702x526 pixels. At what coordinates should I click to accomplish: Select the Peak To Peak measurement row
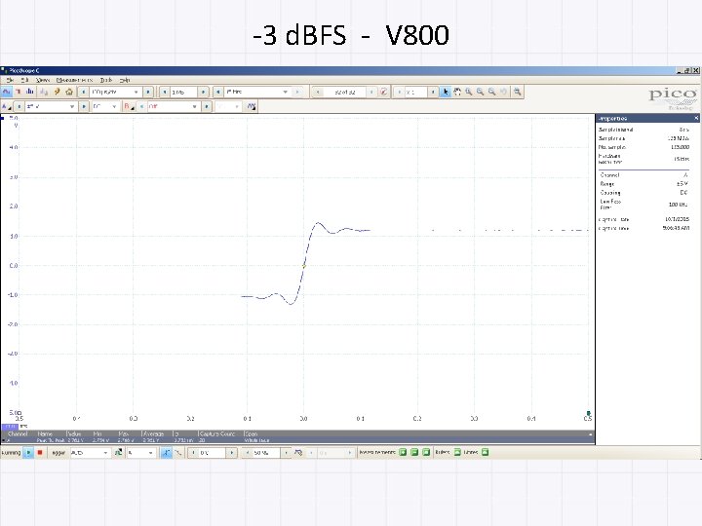coord(297,440)
